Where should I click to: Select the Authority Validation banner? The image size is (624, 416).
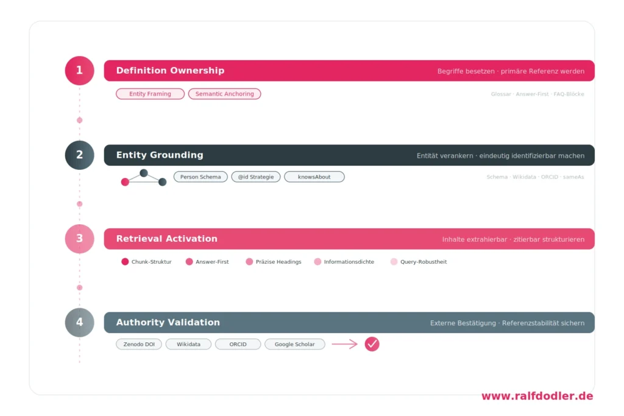pos(349,323)
